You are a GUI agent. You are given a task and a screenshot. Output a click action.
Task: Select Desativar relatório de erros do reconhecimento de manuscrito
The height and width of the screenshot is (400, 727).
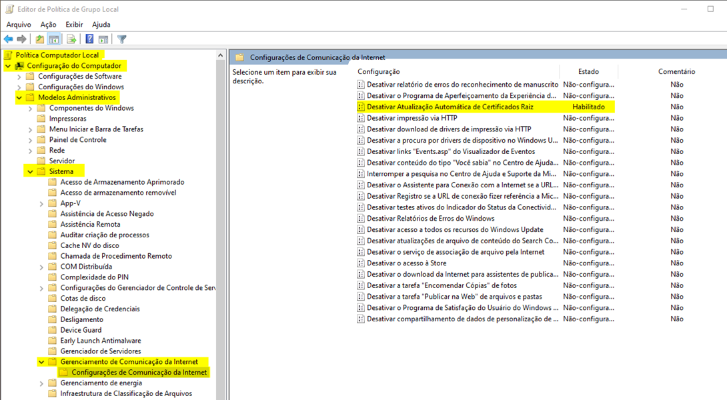462,85
